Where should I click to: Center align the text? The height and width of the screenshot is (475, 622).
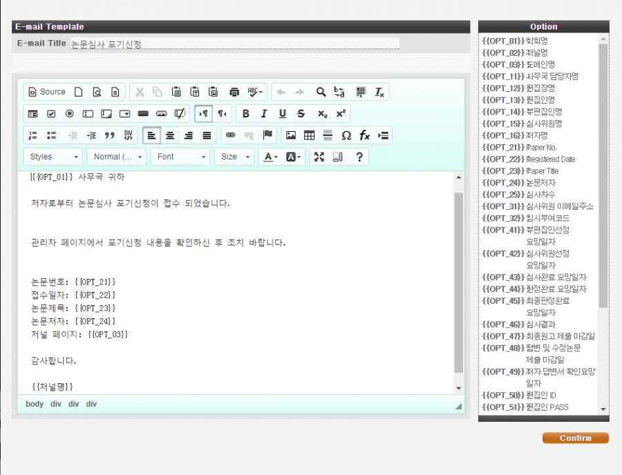click(170, 135)
